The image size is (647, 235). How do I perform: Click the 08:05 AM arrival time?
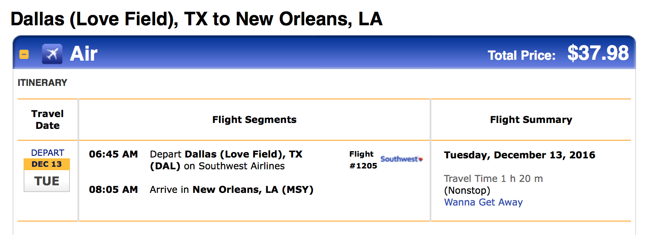coord(113,190)
